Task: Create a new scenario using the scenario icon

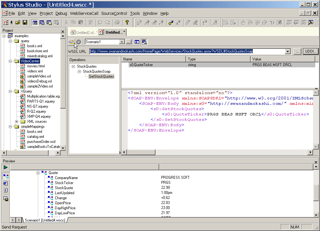Action: point(71,42)
